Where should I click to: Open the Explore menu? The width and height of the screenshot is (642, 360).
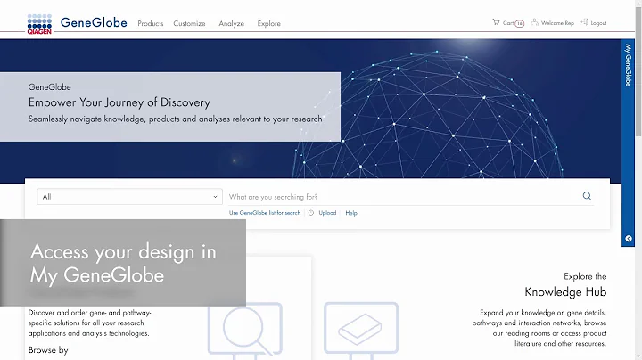[x=269, y=23]
